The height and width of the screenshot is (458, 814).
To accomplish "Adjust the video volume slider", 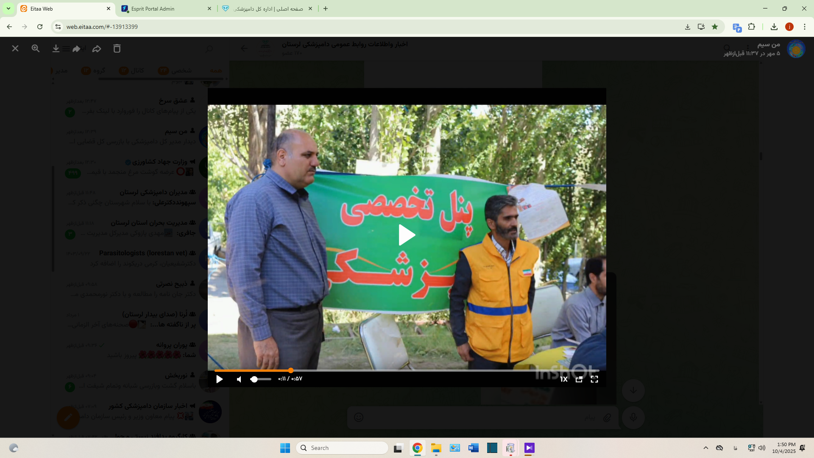I will click(x=260, y=379).
